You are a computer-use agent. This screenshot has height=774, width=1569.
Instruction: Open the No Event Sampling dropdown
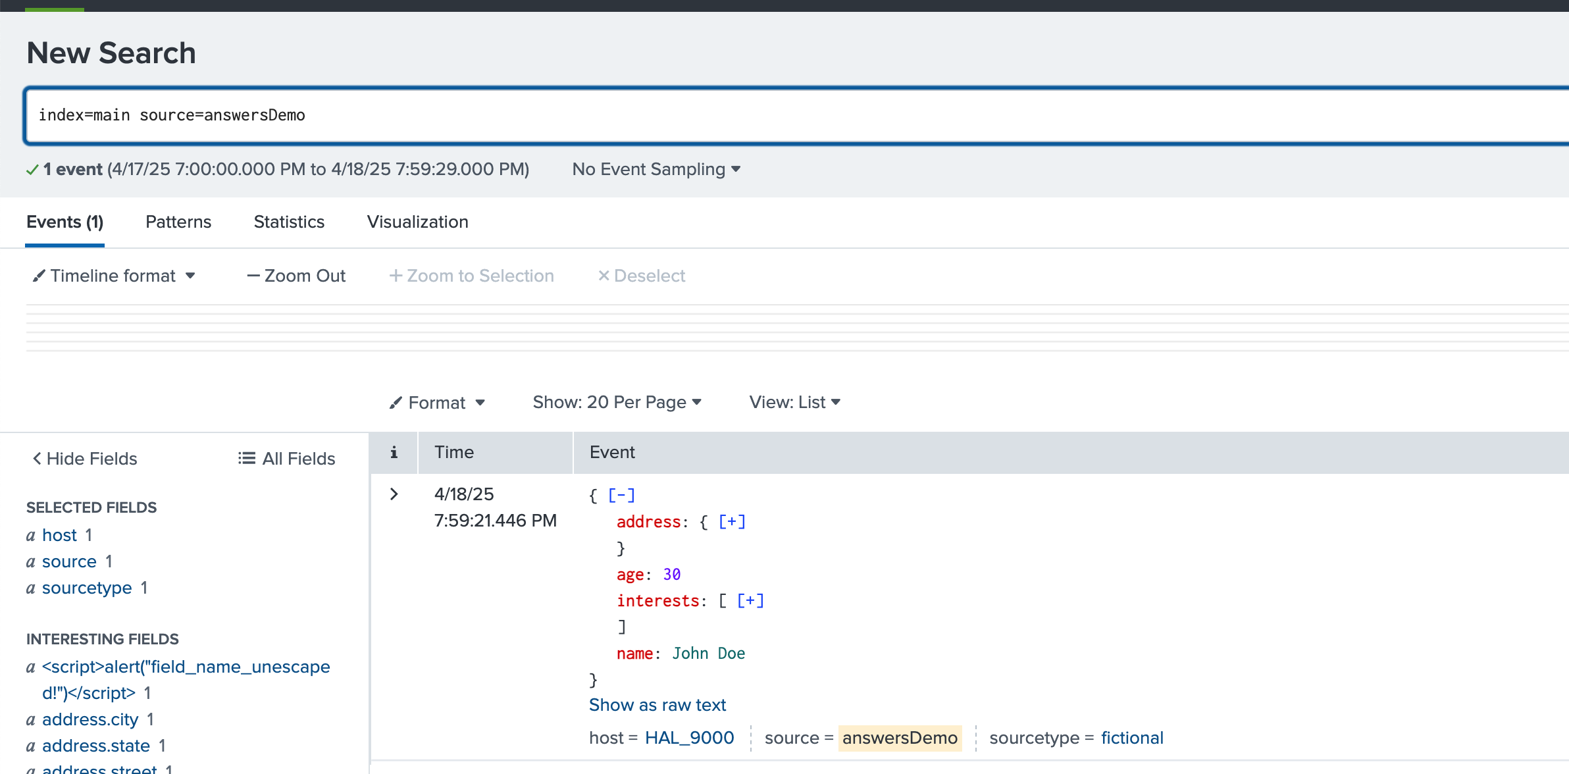[x=656, y=169]
